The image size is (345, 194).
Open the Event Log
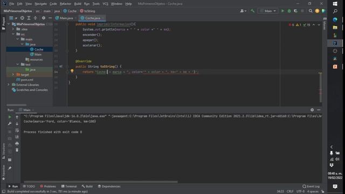(310, 186)
